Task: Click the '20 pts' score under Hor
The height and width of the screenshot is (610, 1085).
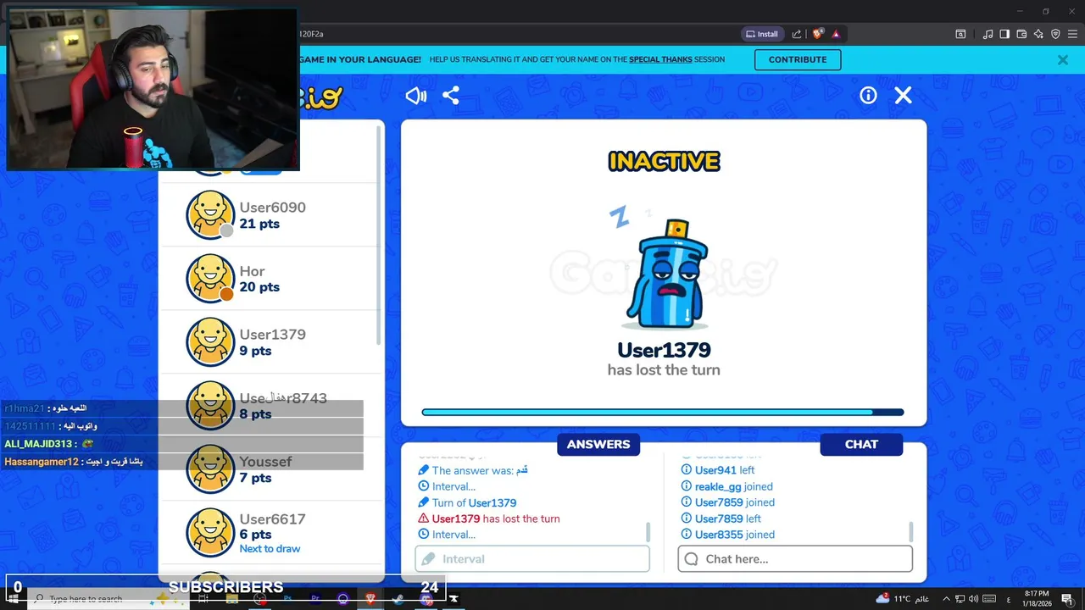Action: pyautogui.click(x=259, y=287)
